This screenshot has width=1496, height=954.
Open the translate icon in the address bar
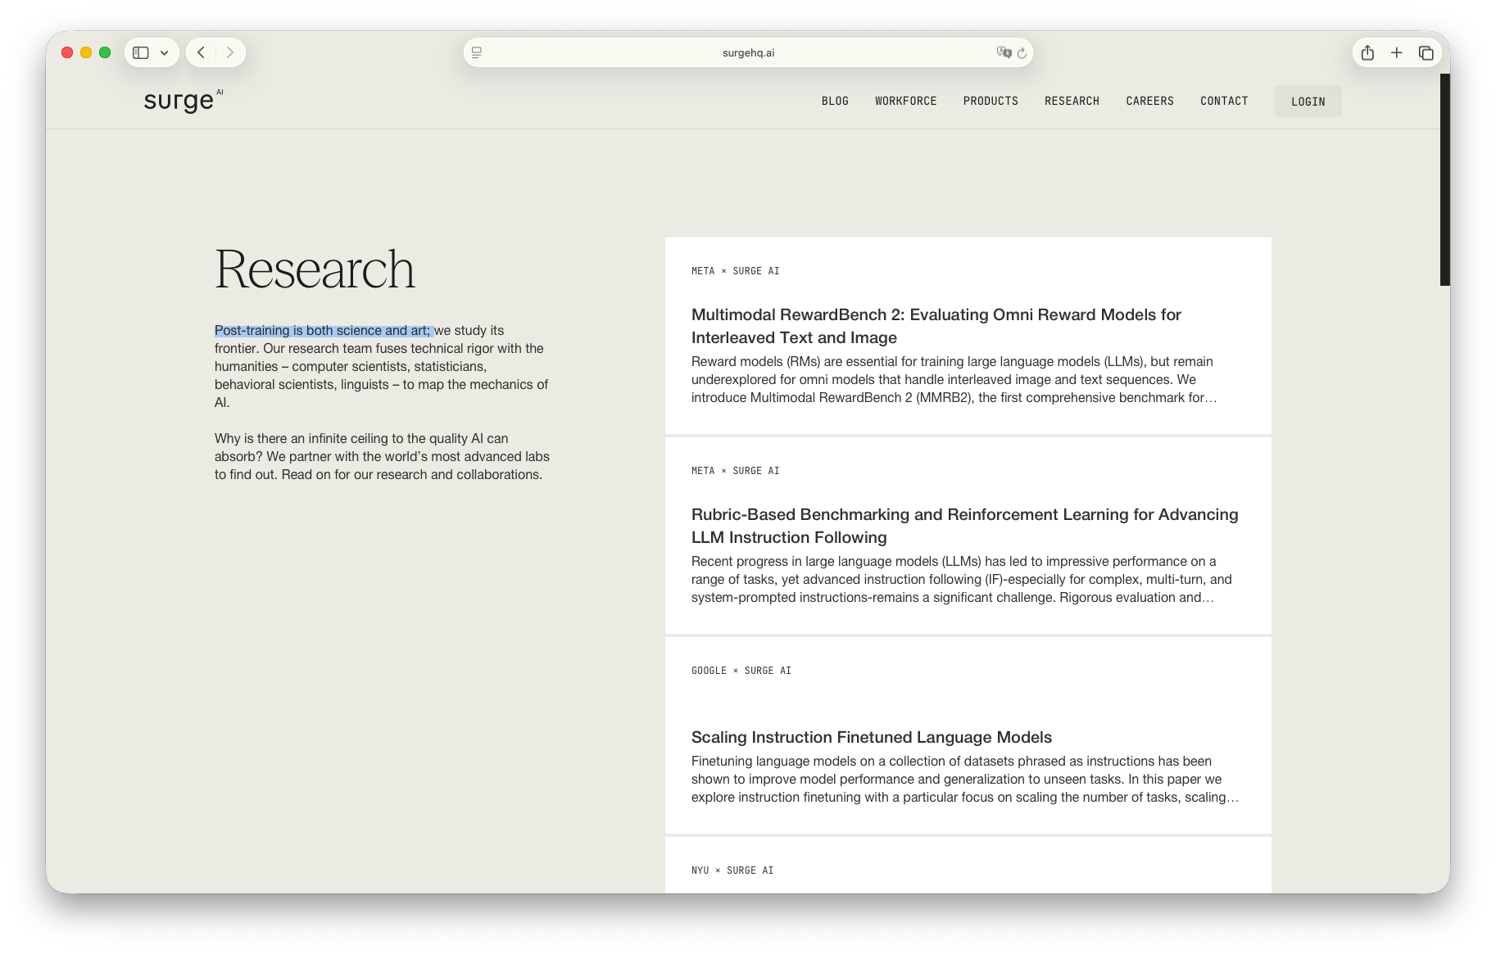click(1004, 52)
